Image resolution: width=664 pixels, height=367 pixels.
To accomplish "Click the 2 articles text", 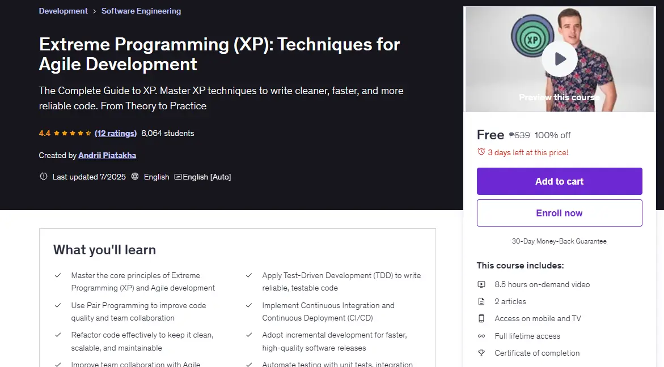I will coord(510,301).
